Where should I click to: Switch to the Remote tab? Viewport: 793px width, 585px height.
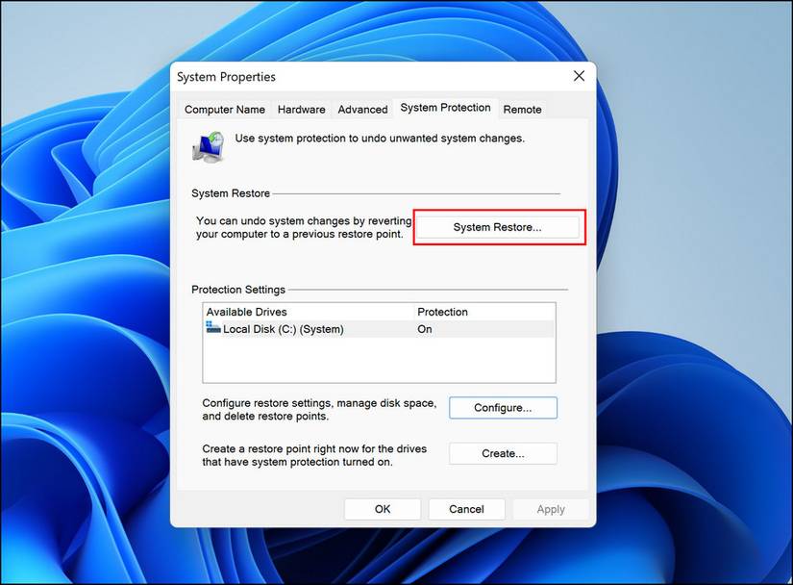click(522, 110)
